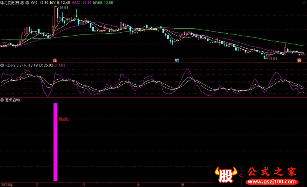Open the KDJ(9,3,3) indicator dropdown arrow
The width and height of the screenshot is (307, 187).
tap(2, 66)
